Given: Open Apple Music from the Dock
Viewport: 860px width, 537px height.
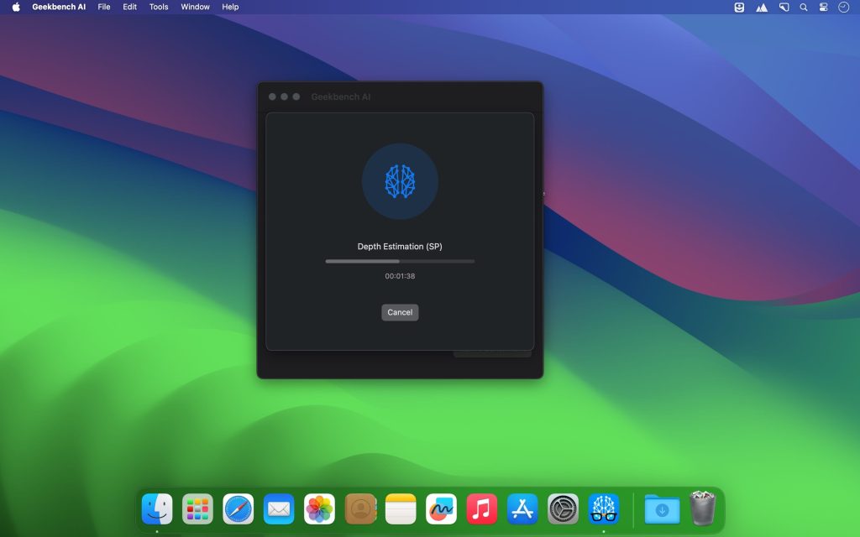Looking at the screenshot, I should pos(482,508).
